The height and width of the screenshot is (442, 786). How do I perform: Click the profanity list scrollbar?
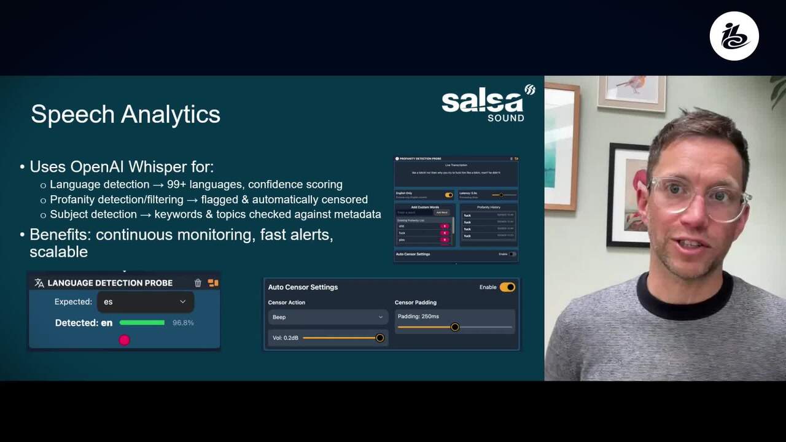[x=453, y=225]
